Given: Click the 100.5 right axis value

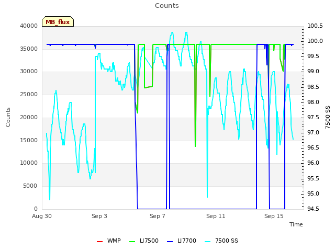Looking at the screenshot, I should click(315, 26).
